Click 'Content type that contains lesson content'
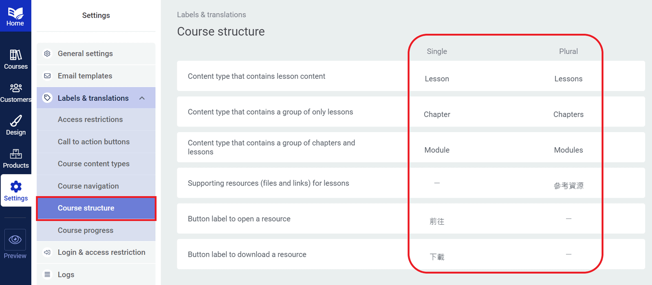Screen dimensions: 652x285 (256, 76)
